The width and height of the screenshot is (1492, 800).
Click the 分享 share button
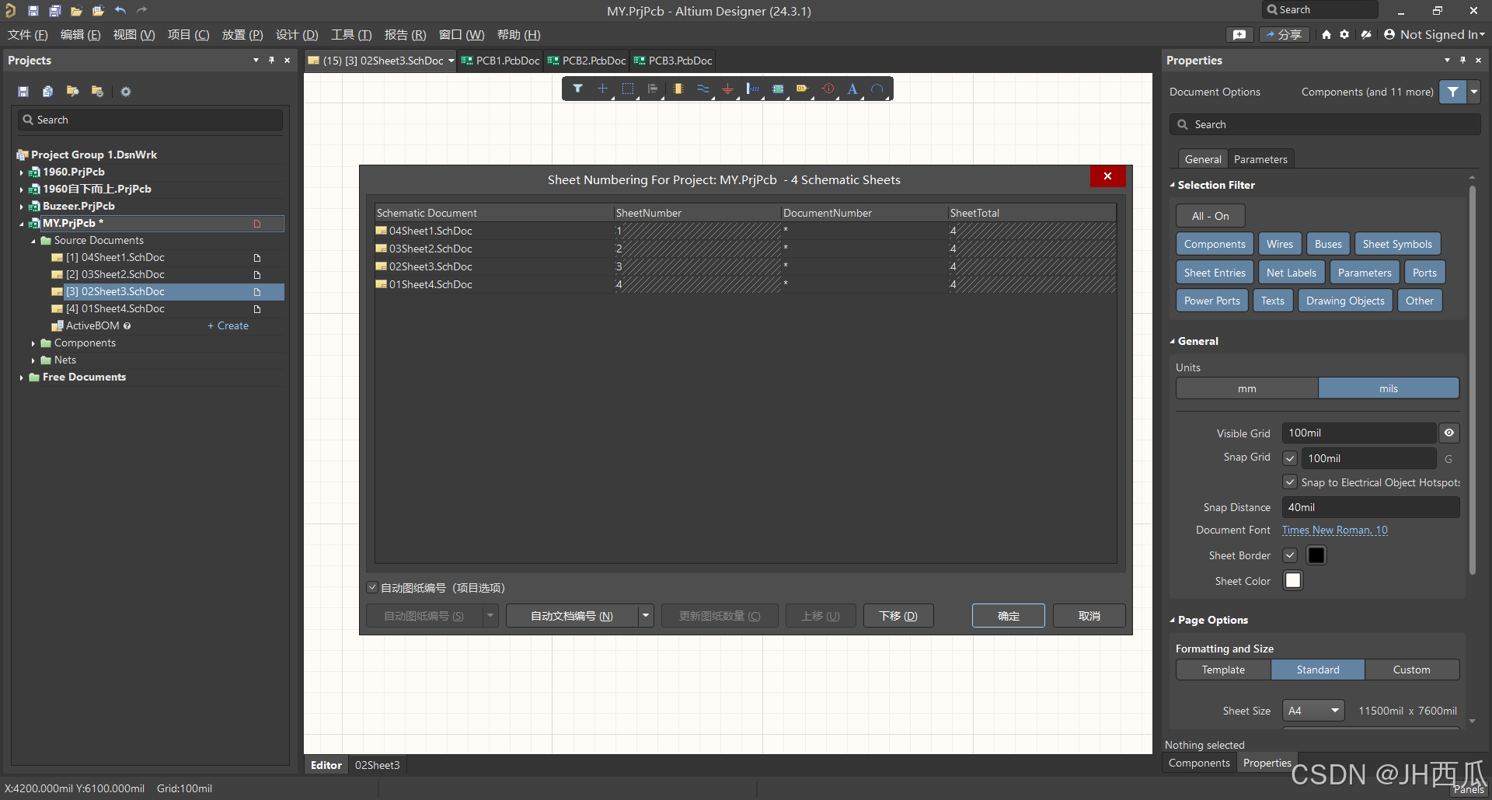[1284, 35]
